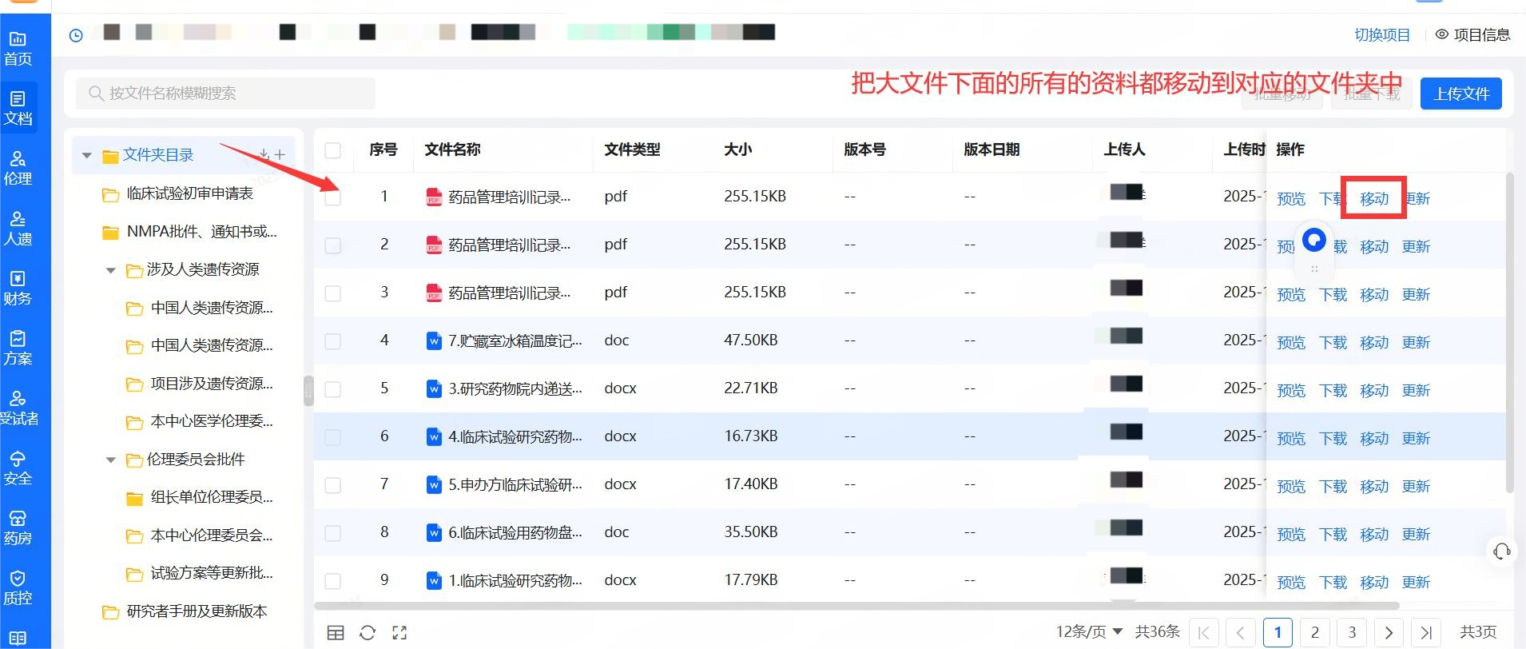
Task: Open the 伦理 ethics sidebar icon
Action: 18,168
